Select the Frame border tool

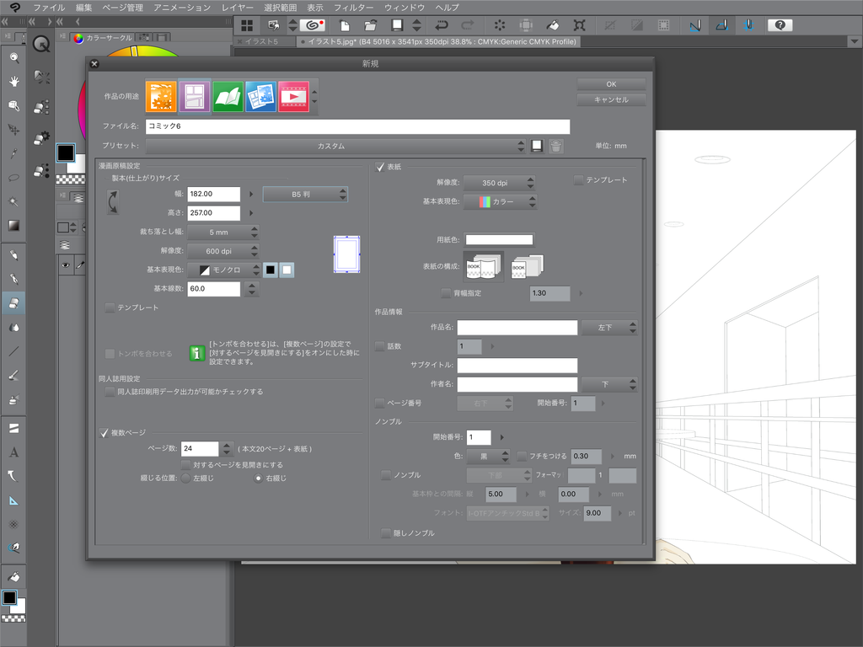coord(13,428)
